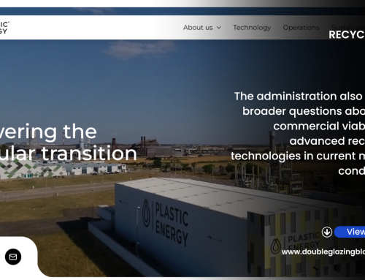Viewport: 365px width, 280px height.
Task: Expand the About us chevron arrow
Action: tap(219, 28)
